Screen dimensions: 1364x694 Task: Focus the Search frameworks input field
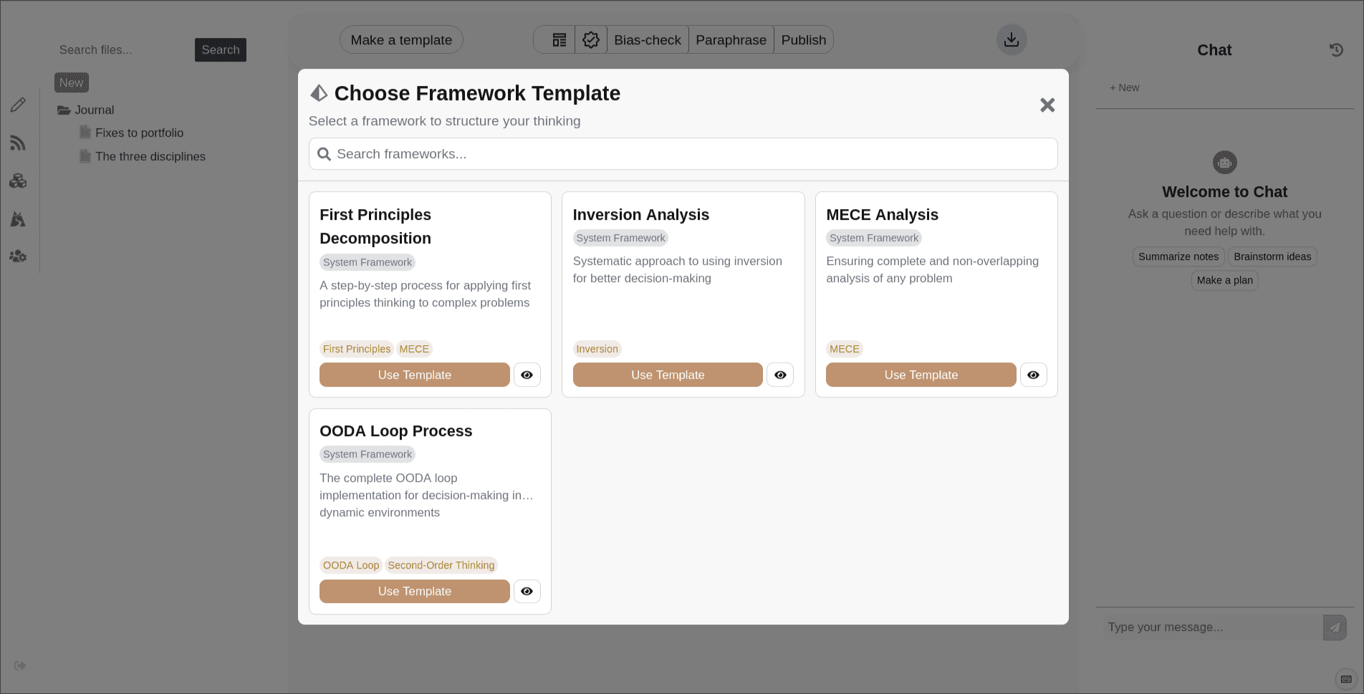coord(683,154)
